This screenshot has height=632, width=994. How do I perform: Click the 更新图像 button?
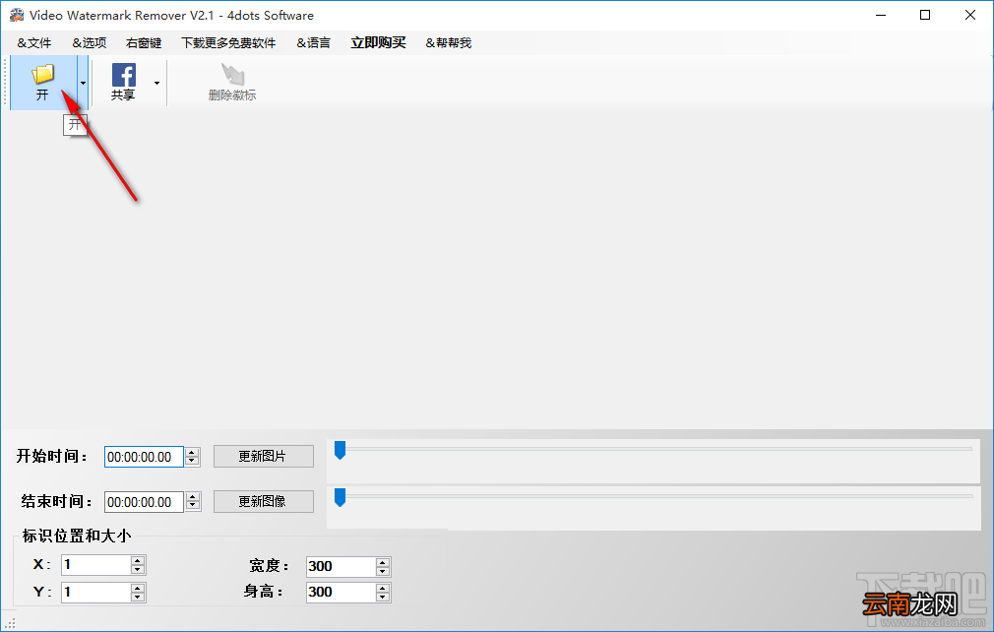[x=263, y=501]
